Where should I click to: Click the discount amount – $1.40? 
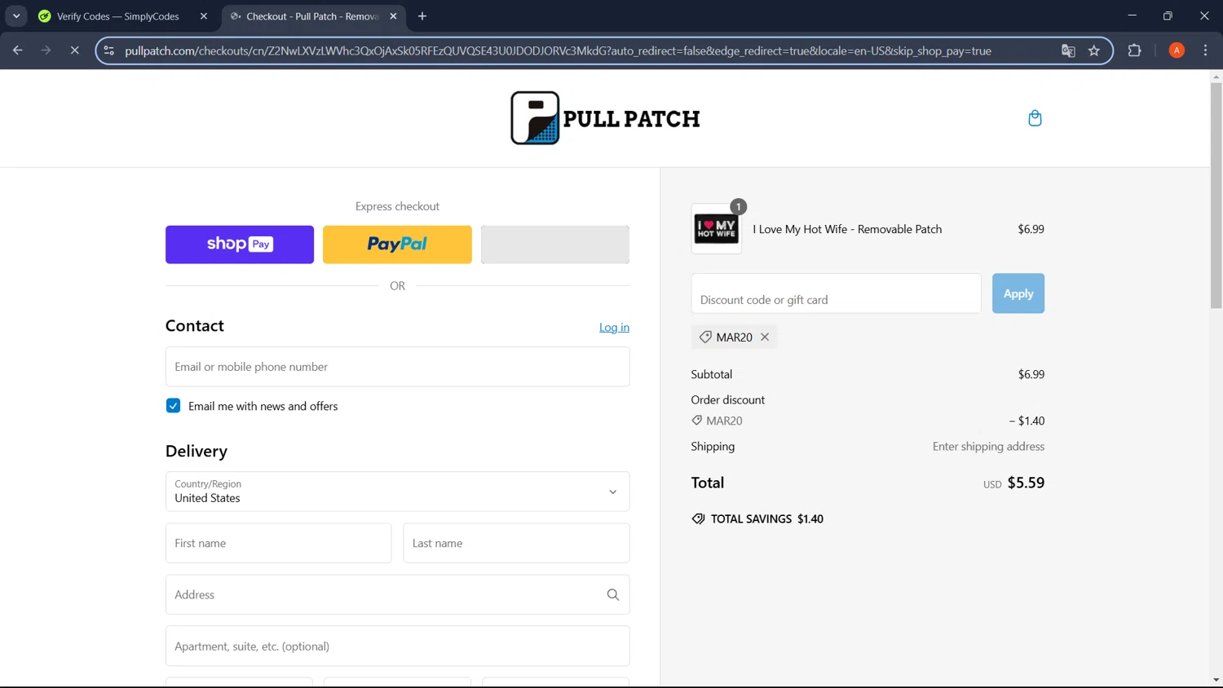coord(1027,421)
